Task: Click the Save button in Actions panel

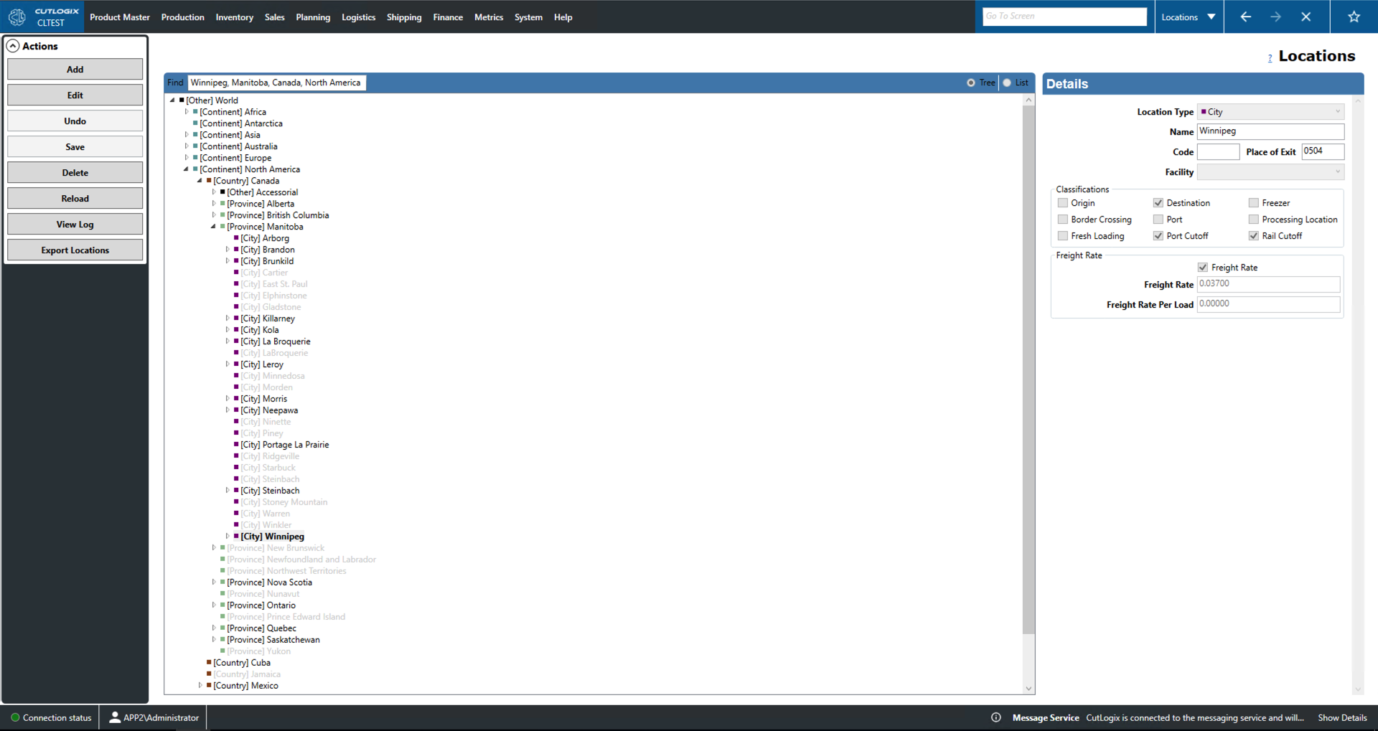Action: click(x=75, y=146)
